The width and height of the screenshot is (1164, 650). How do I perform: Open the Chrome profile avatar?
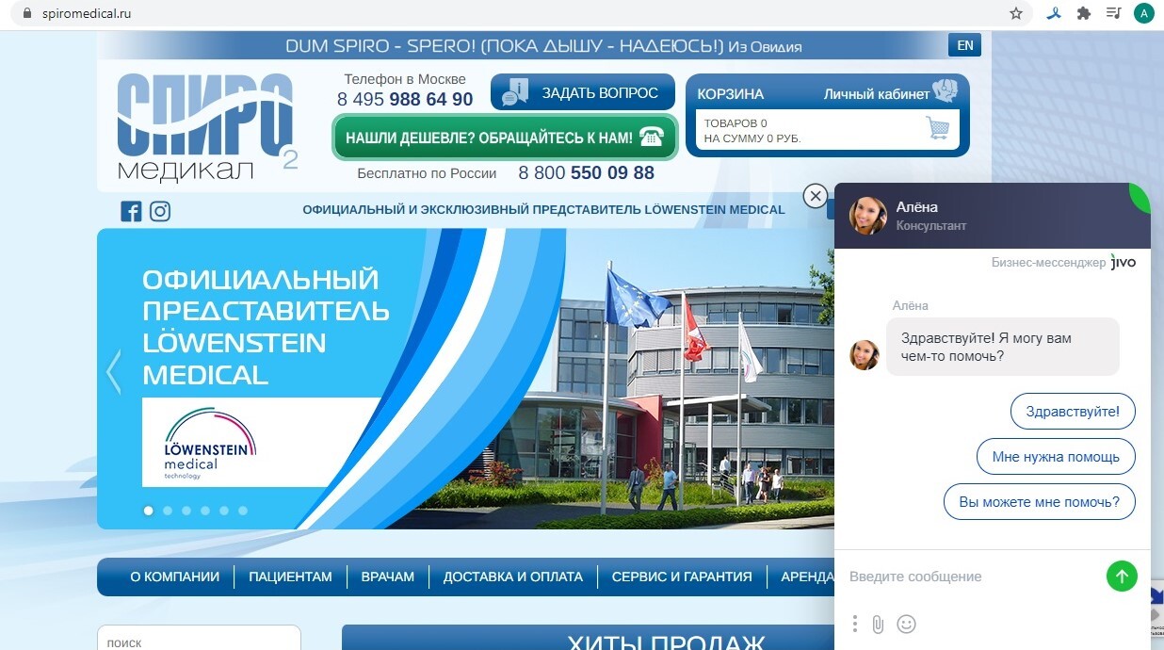1143,13
